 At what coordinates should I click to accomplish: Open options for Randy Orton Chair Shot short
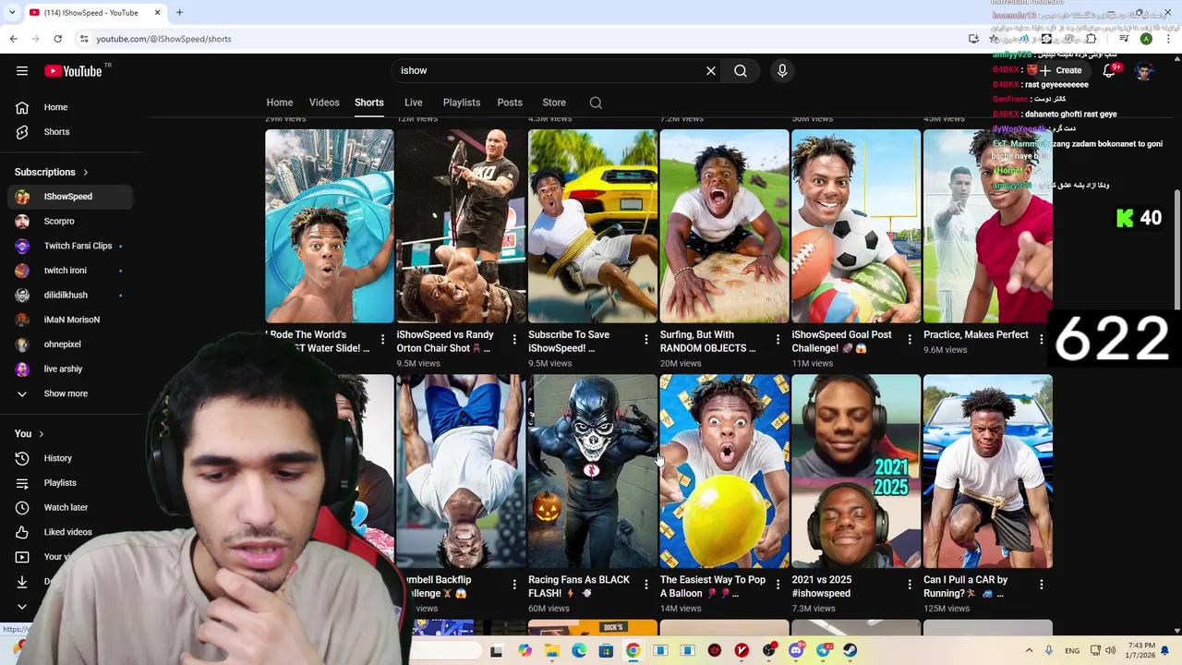point(514,340)
